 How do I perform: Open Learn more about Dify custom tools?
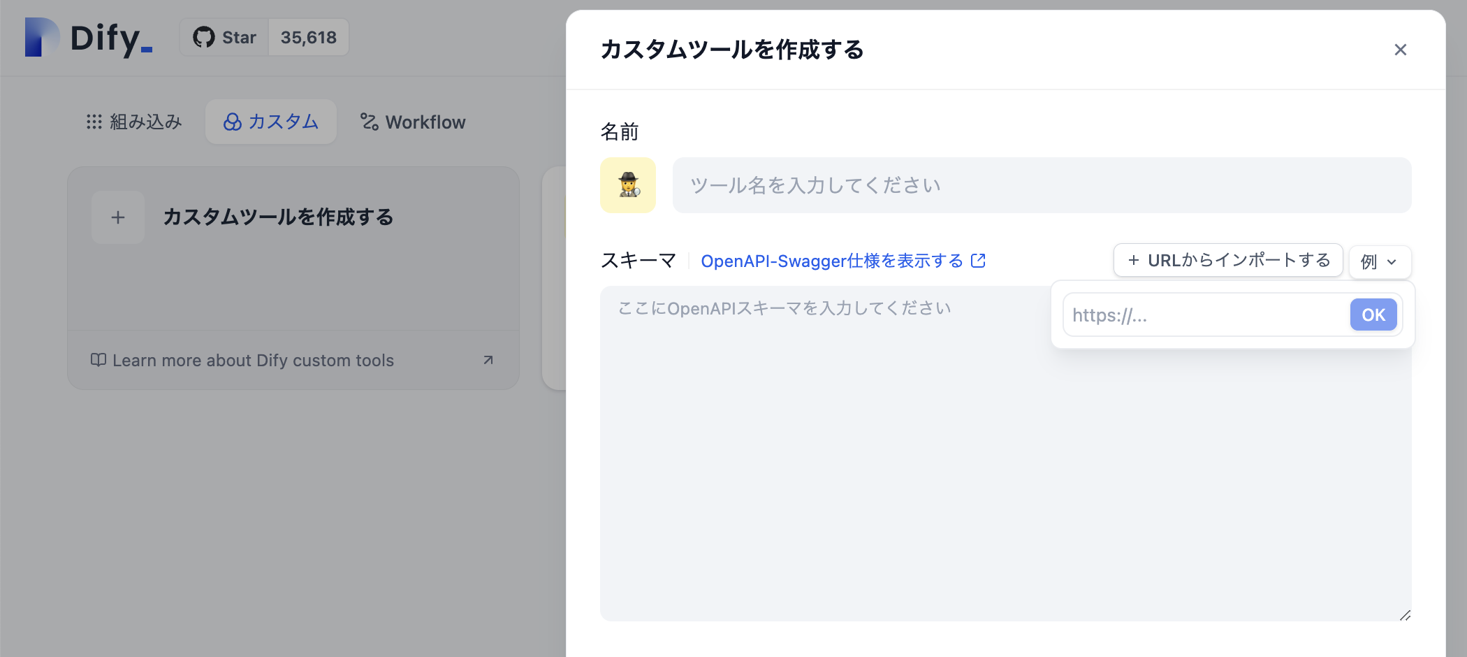tap(254, 360)
